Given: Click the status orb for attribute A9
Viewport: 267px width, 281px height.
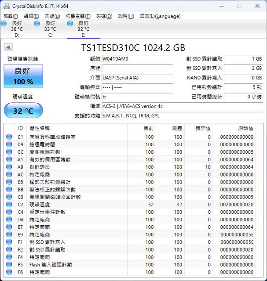Looking at the screenshot, I should pos(9,167).
